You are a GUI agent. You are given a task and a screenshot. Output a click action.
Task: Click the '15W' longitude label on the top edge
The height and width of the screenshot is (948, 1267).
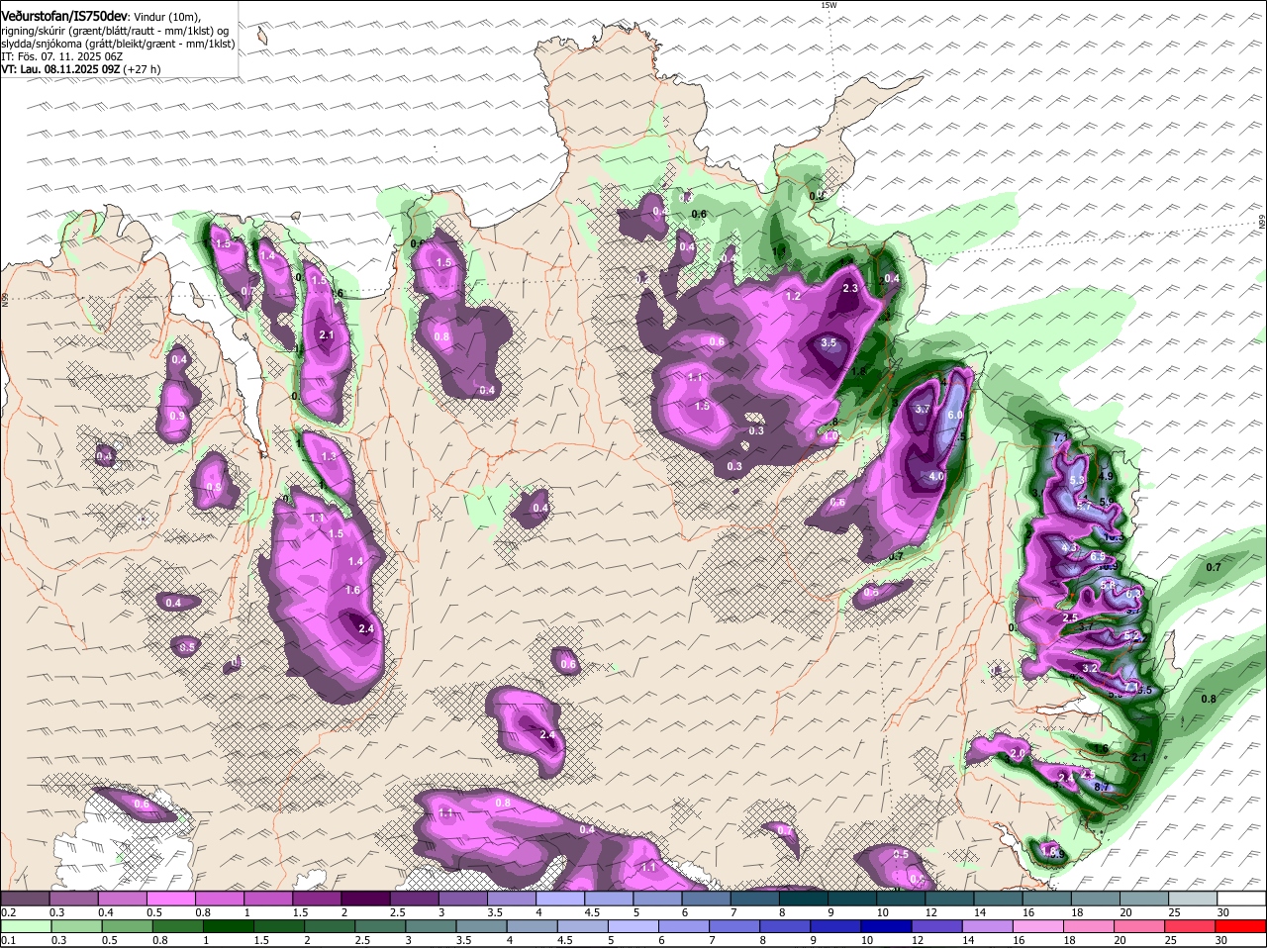pyautogui.click(x=828, y=5)
